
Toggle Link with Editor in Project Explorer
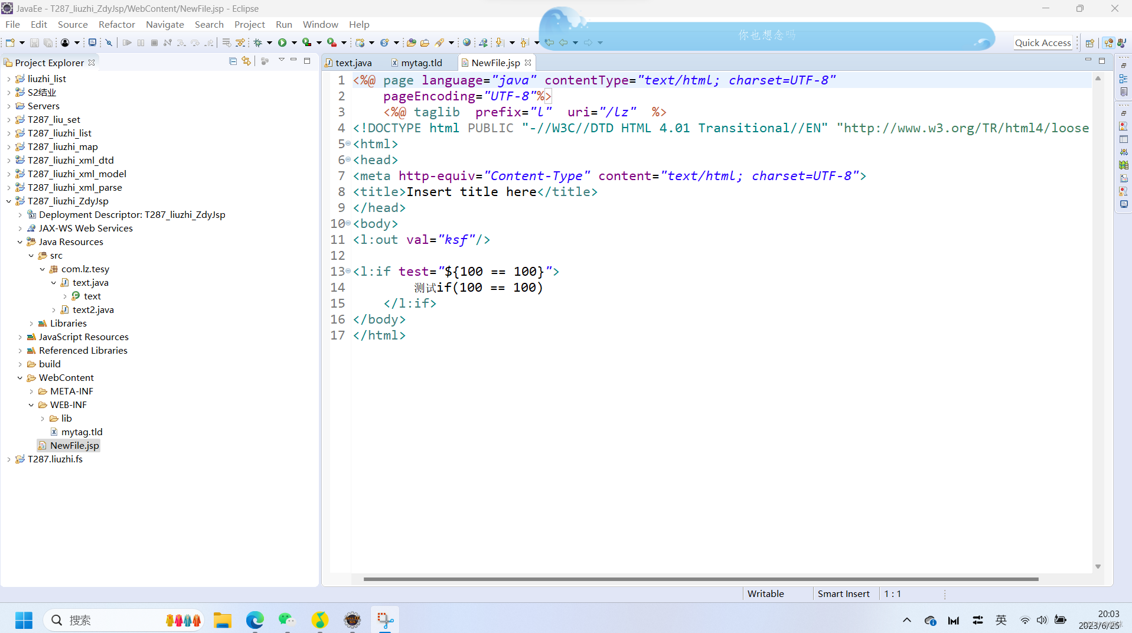coord(246,61)
